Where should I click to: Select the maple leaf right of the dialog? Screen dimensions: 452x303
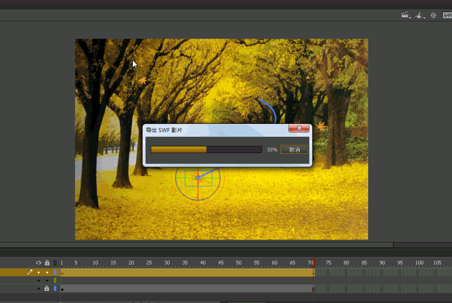tap(321, 126)
